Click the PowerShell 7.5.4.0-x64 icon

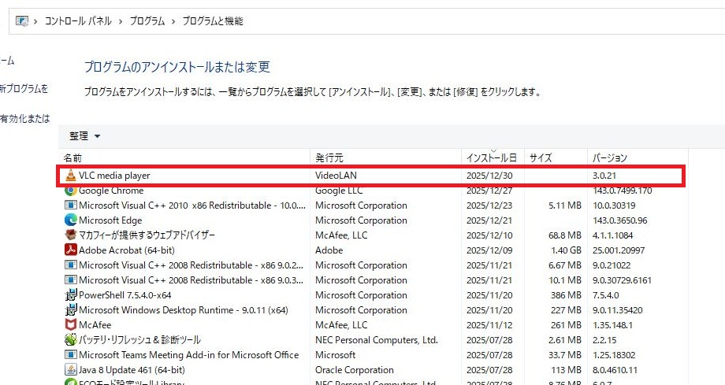coord(70,295)
